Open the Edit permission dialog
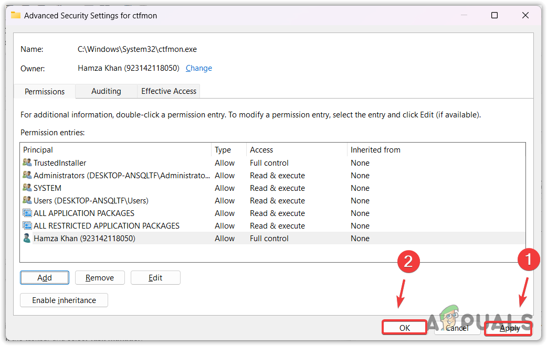The image size is (547, 346). [x=155, y=277]
